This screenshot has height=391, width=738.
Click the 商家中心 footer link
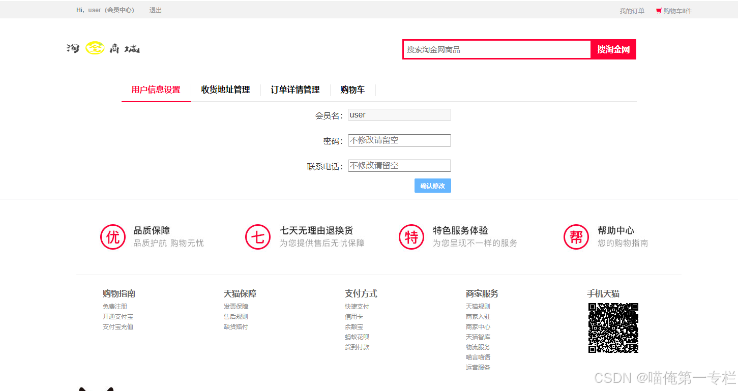pos(478,327)
